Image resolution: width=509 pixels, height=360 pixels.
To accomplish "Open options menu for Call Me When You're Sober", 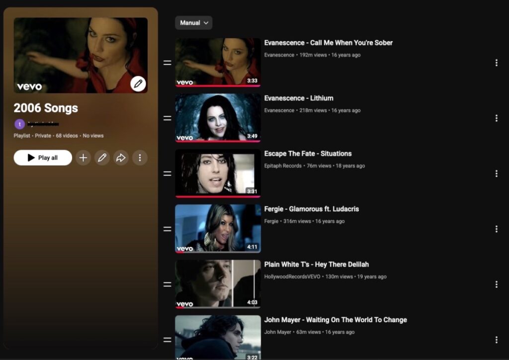I will coord(497,63).
